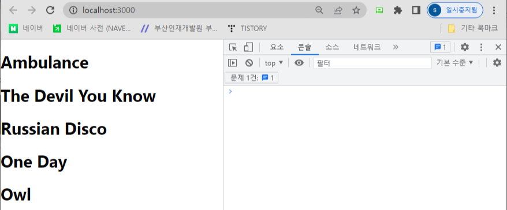Open the 기본 수준 log level dropdown
The image size is (507, 210).
click(454, 63)
